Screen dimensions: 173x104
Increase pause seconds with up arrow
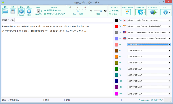point(39,10)
